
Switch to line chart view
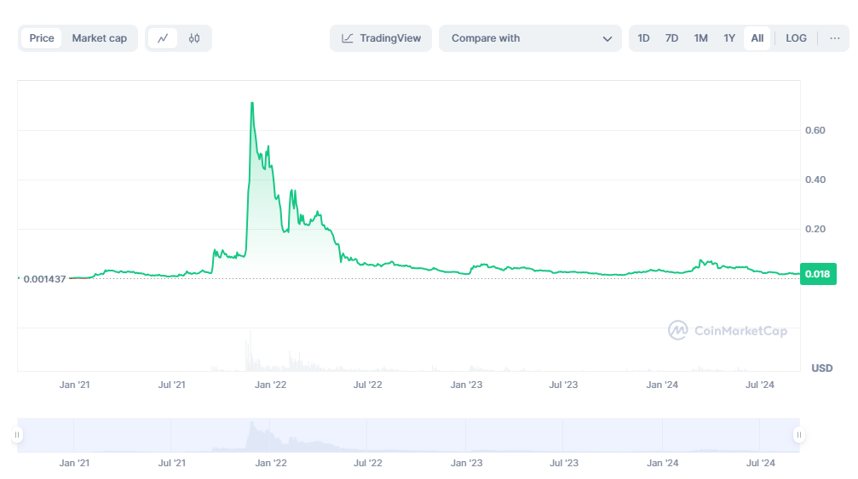[163, 38]
